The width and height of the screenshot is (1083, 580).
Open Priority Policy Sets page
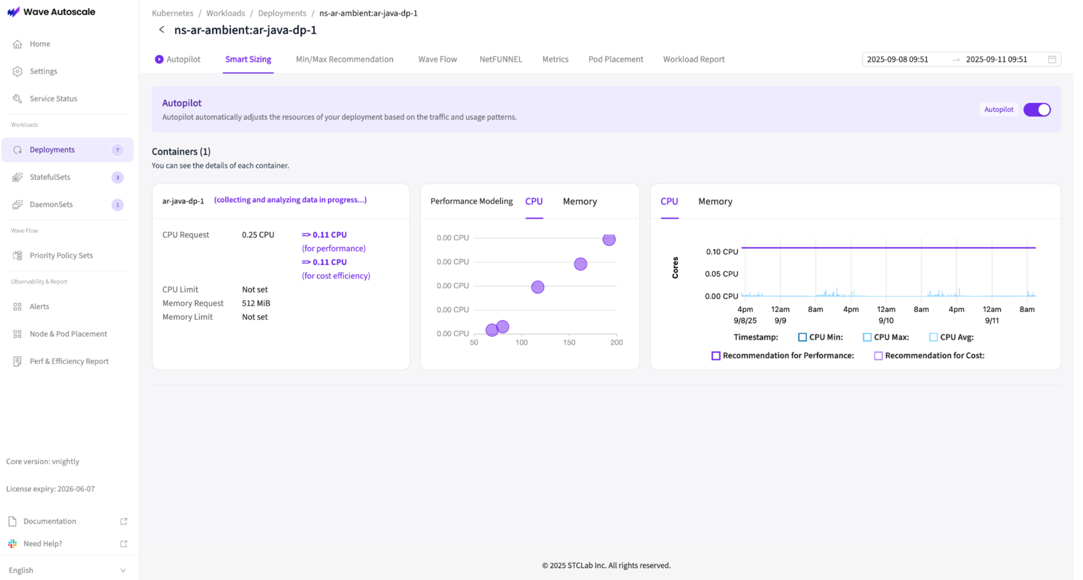tap(67, 256)
